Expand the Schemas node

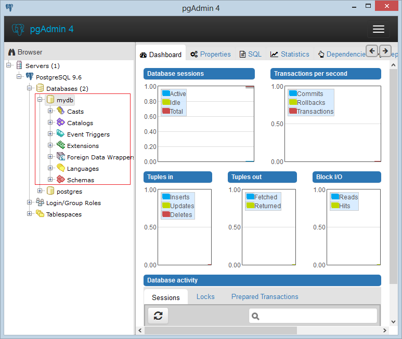tap(50, 179)
